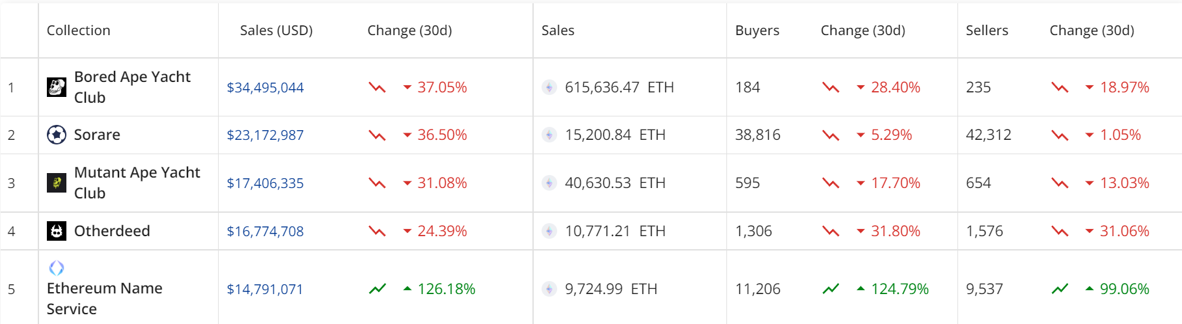The height and width of the screenshot is (324, 1182).
Task: Click the Ethereum Name Service logo icon
Action: pos(57,267)
